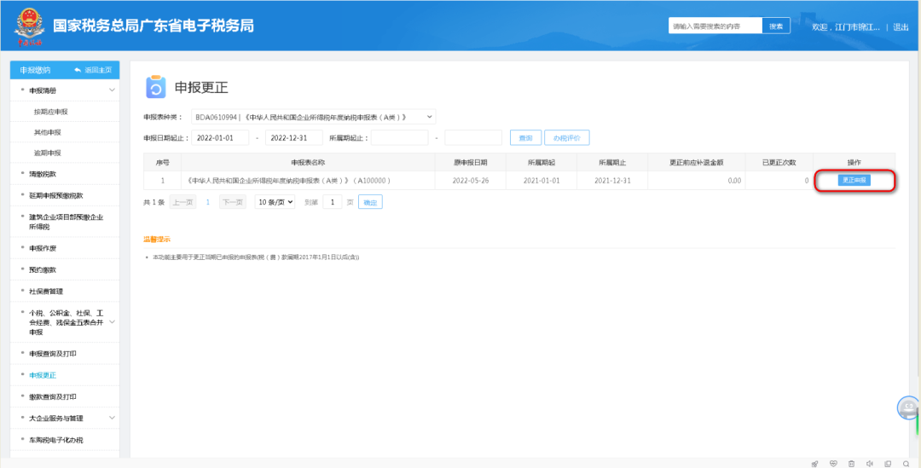Open 逾期申报 in the sidebar
This screenshot has height=468, width=921.
[x=47, y=153]
